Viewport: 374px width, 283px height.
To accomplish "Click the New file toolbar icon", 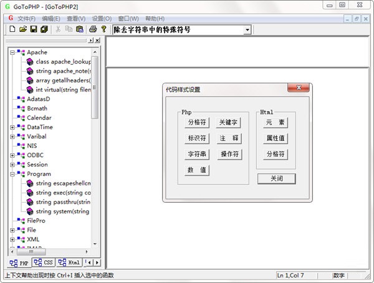I will (x=12, y=29).
